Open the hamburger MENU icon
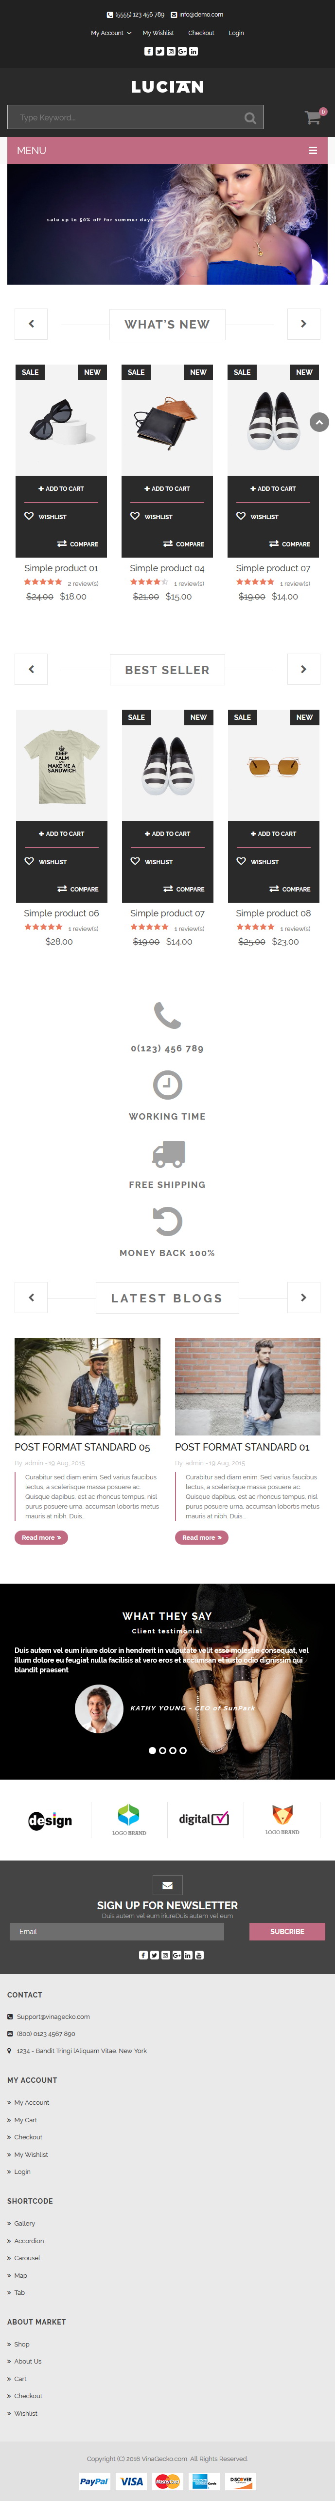Screen dimensions: 335x2501 pyautogui.click(x=313, y=151)
